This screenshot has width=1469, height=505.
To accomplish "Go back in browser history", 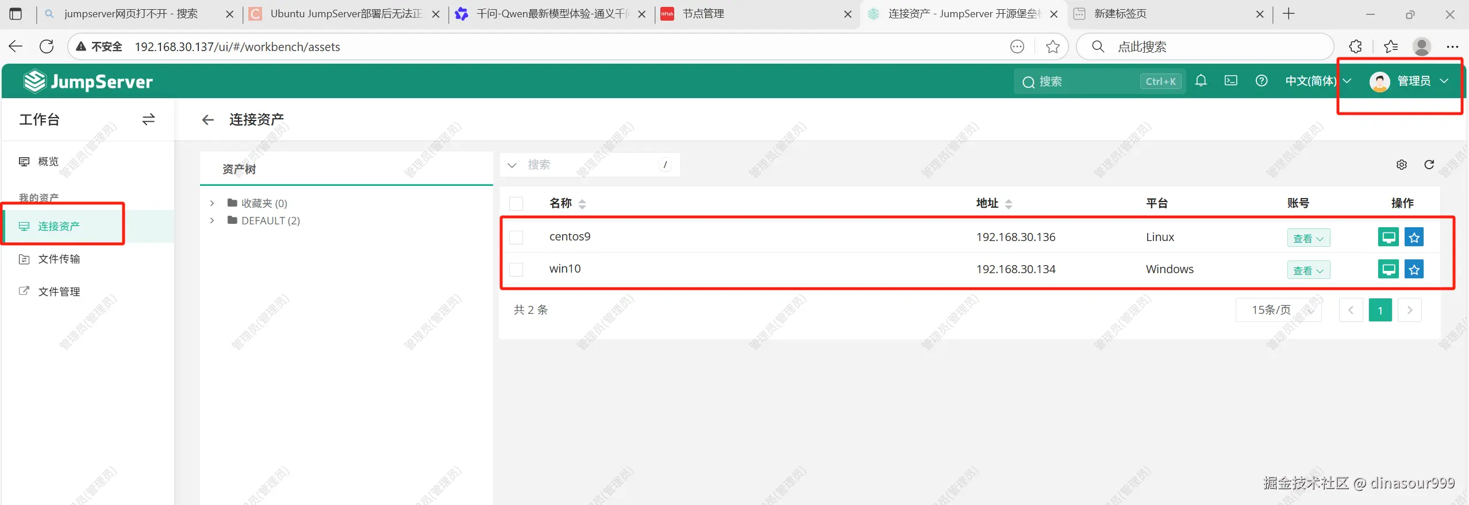I will (x=16, y=46).
